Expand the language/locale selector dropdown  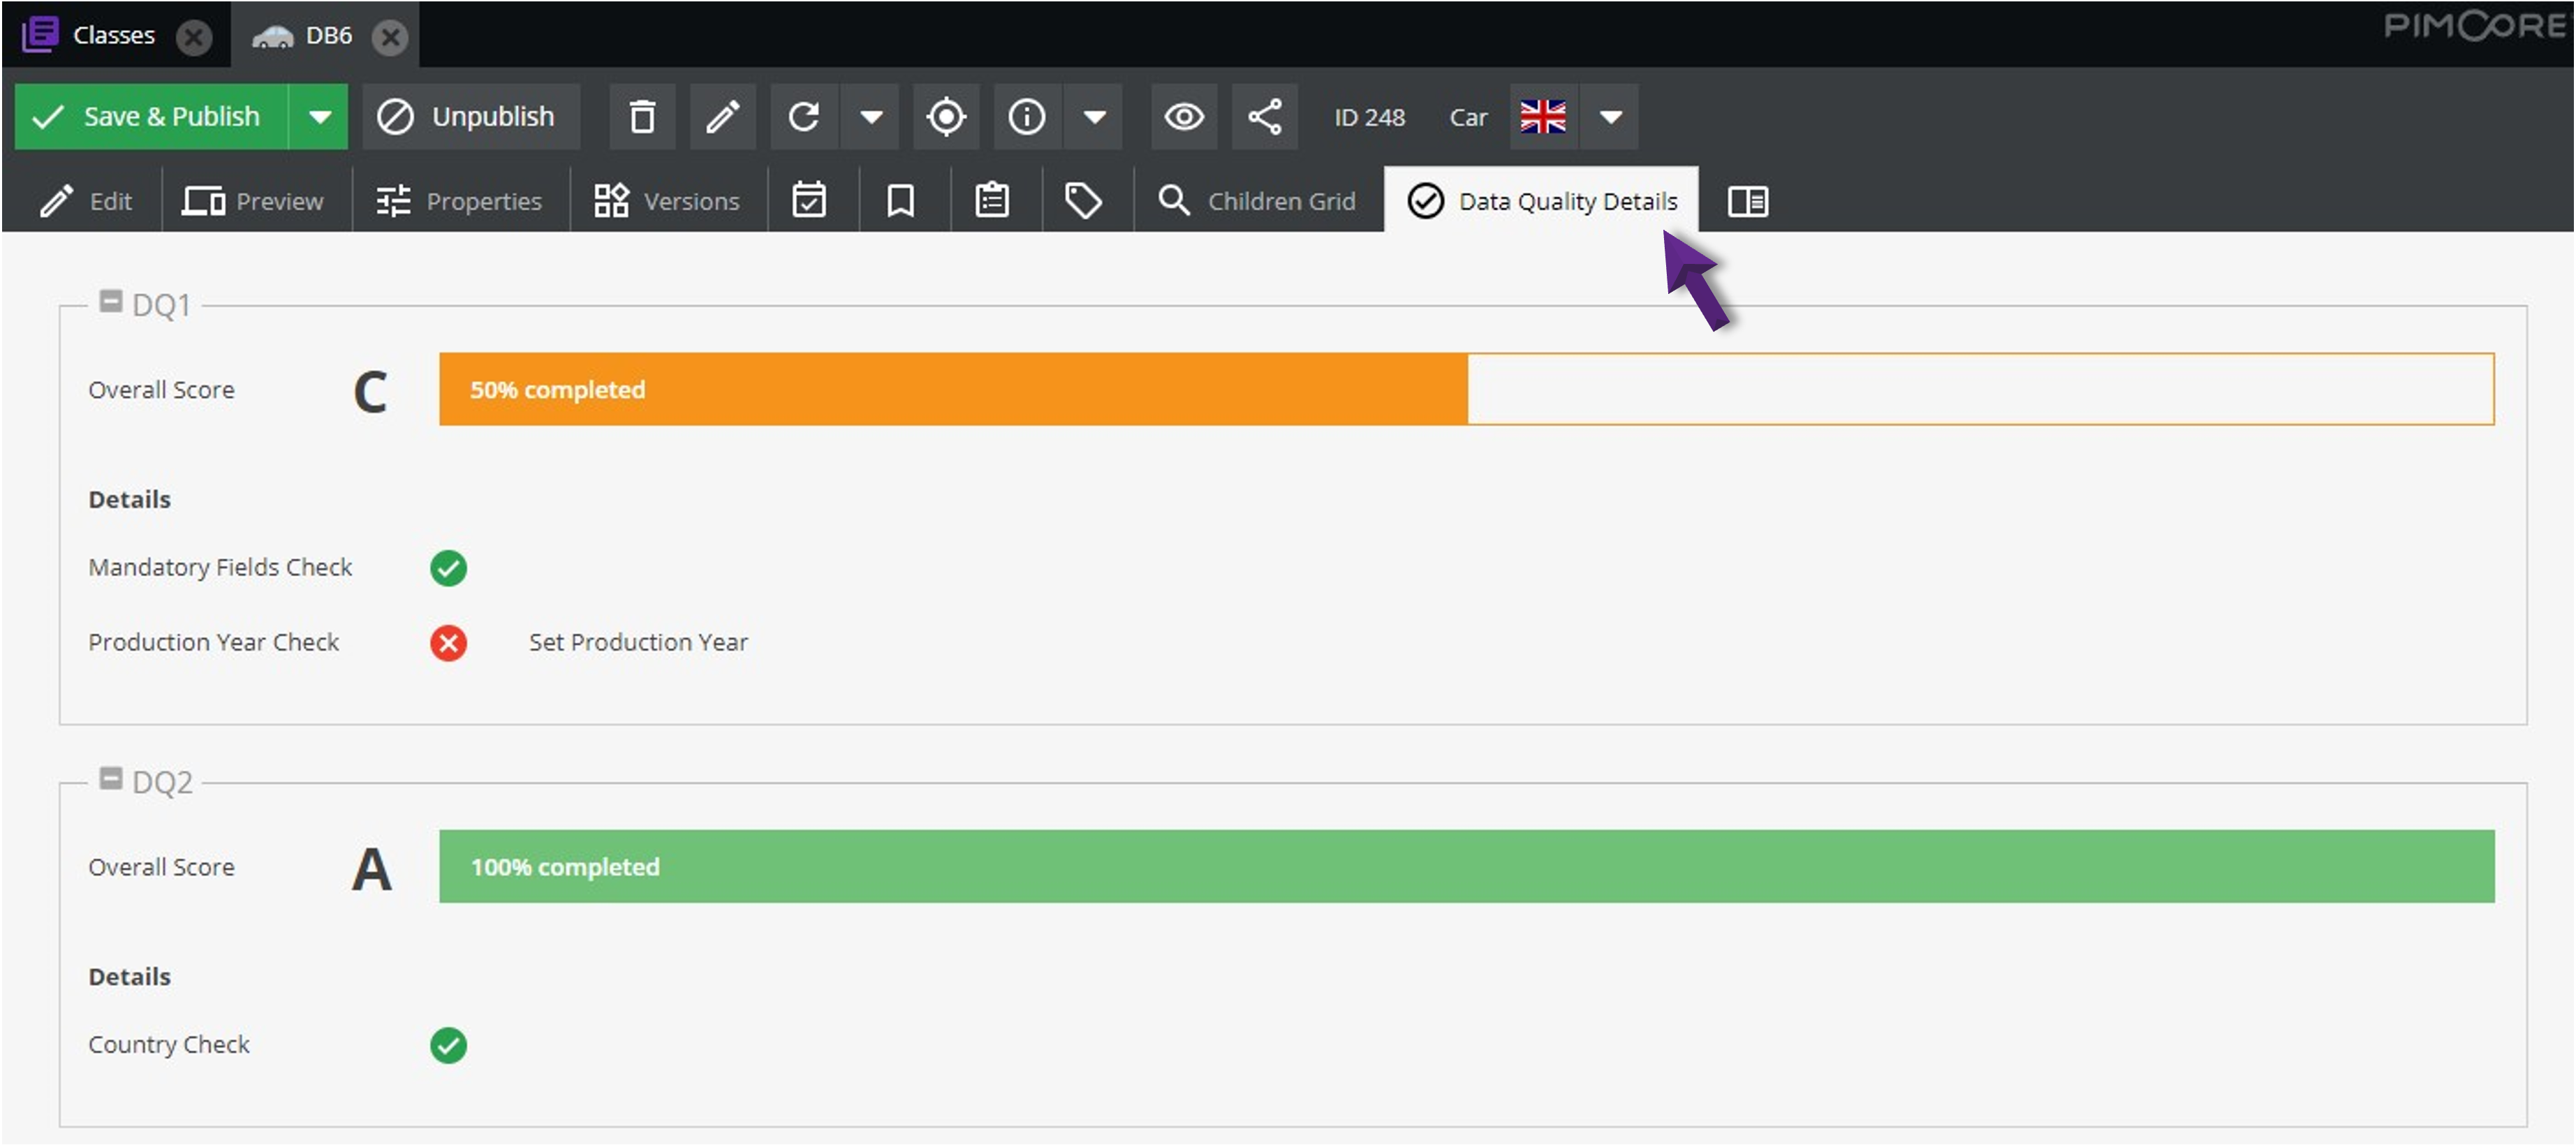coord(1610,117)
